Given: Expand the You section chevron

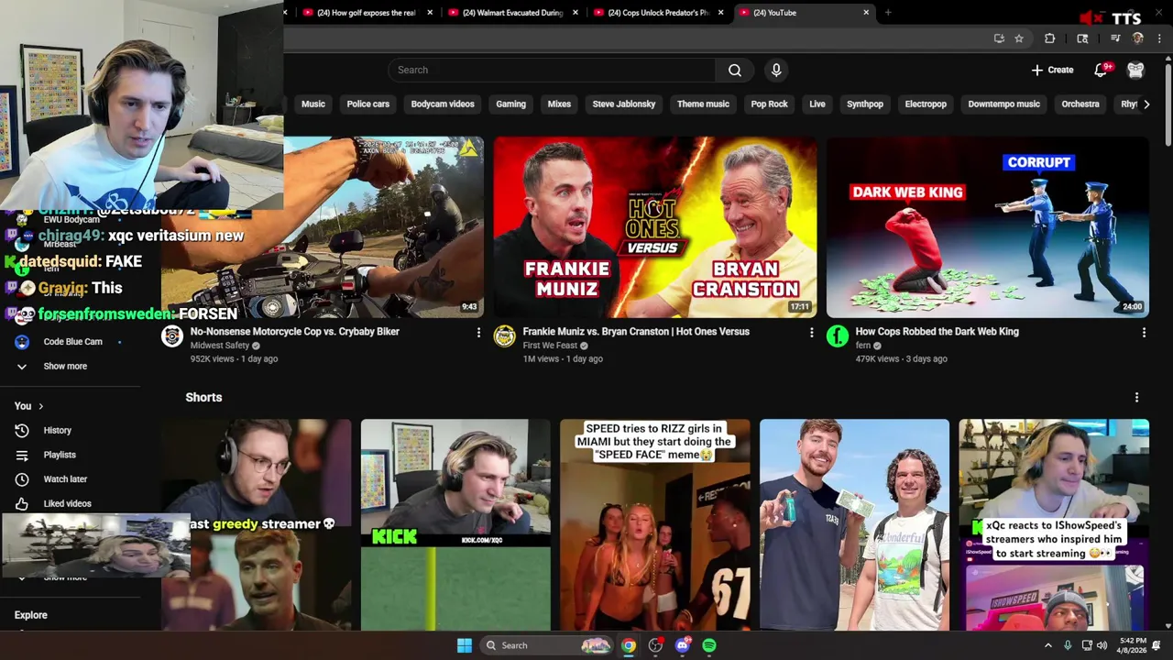Looking at the screenshot, I should (40, 406).
